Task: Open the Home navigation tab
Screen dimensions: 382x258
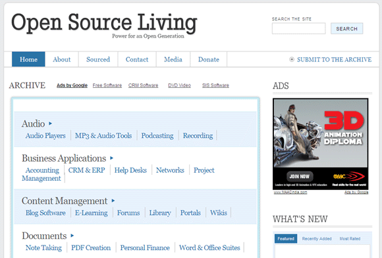Action: 28,59
